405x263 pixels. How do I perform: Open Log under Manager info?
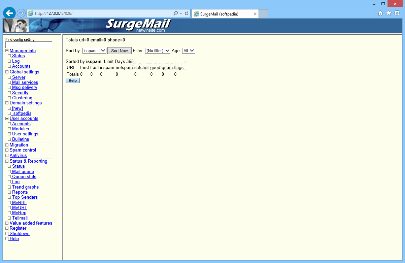click(15, 61)
